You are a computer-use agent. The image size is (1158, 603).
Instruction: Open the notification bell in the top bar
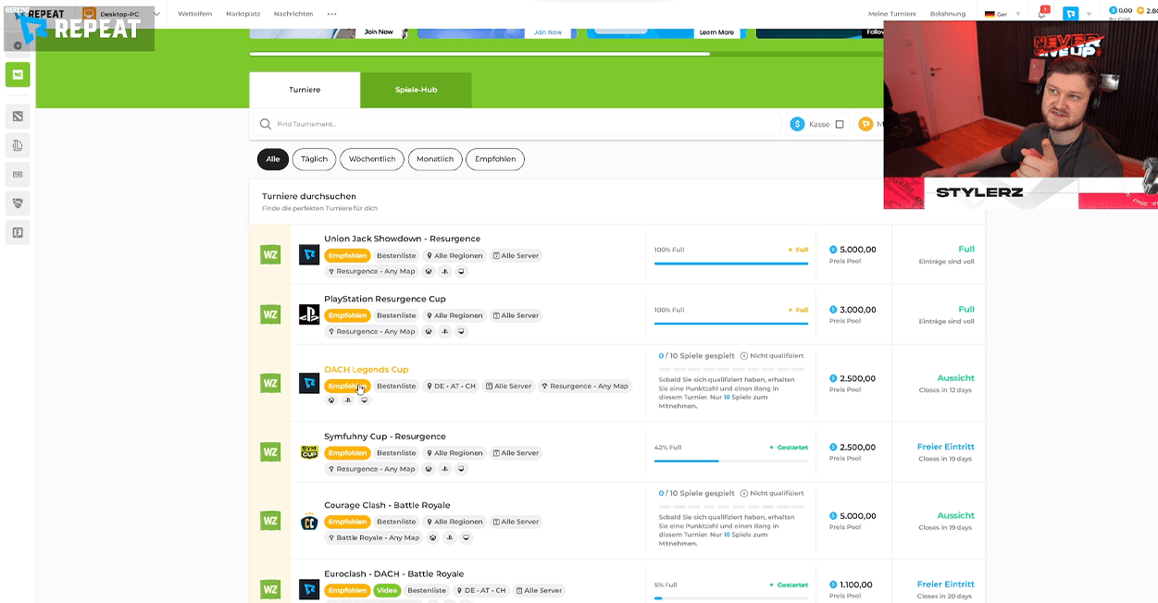pos(1040,13)
